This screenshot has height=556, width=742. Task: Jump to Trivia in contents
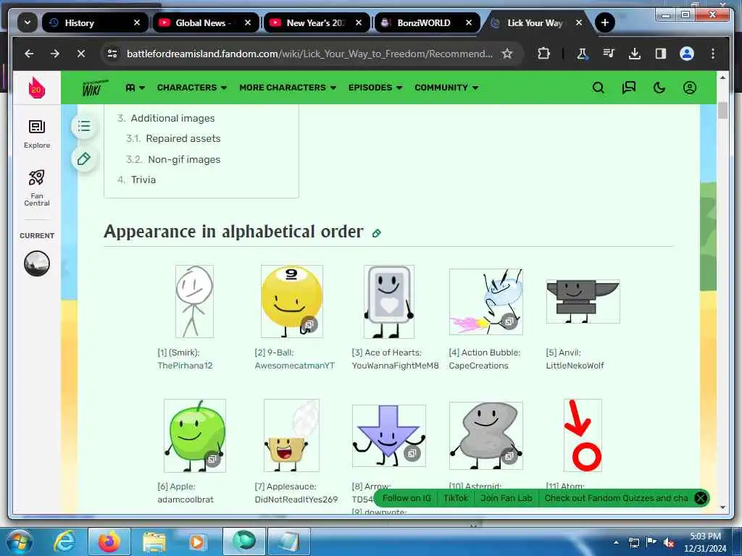coord(143,180)
